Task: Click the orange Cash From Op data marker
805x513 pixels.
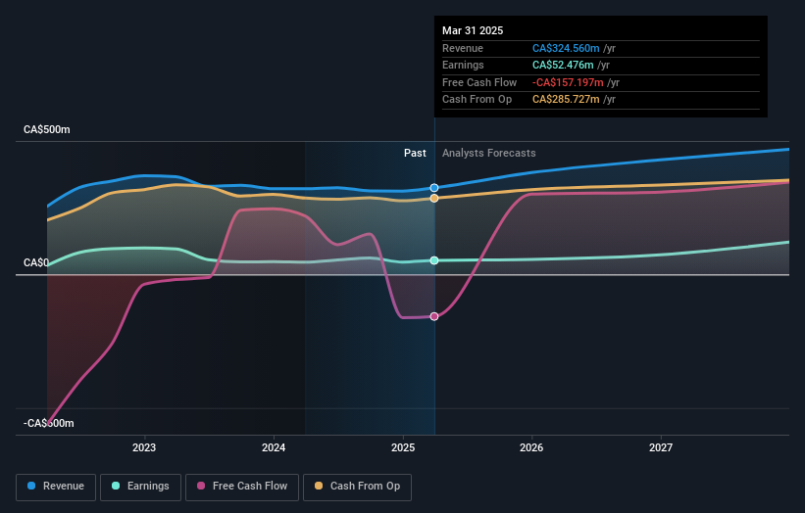Action: click(x=434, y=199)
